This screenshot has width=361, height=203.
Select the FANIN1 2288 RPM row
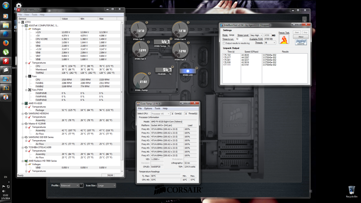pyautogui.click(x=69, y=83)
